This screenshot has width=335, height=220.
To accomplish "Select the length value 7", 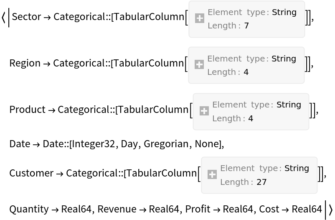I will tap(246, 26).
